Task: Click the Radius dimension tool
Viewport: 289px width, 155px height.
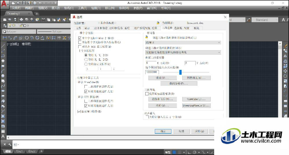Action: click(x=27, y=38)
